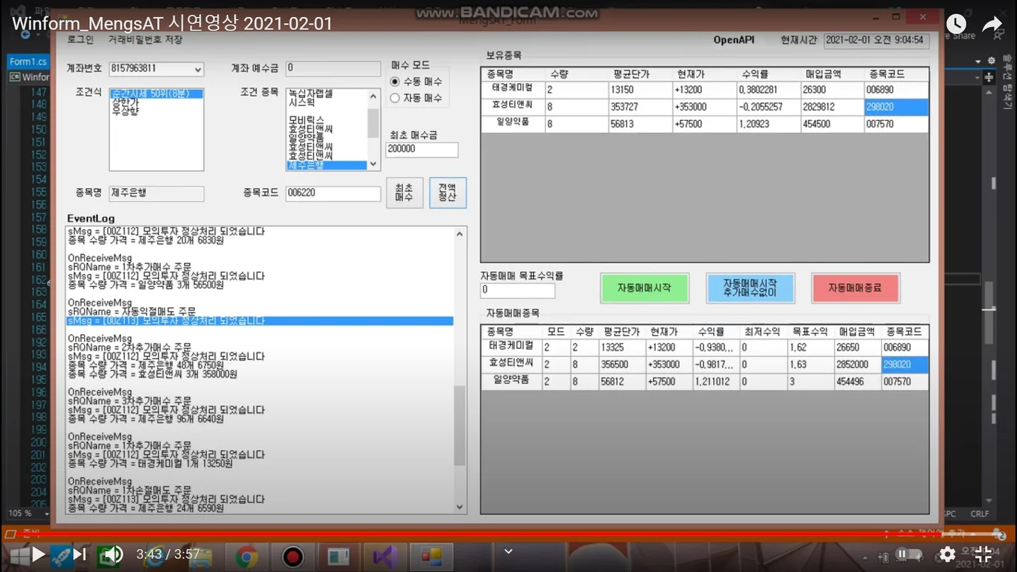Select highlighted sMsg [00Z113] log line
1017x572 pixels.
tap(260, 321)
